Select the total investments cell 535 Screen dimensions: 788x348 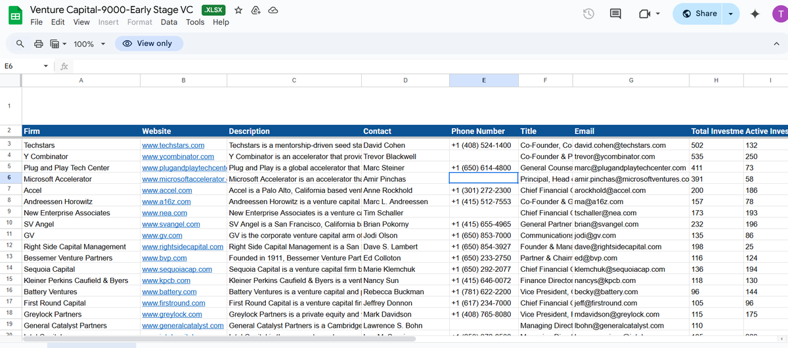[x=716, y=156]
